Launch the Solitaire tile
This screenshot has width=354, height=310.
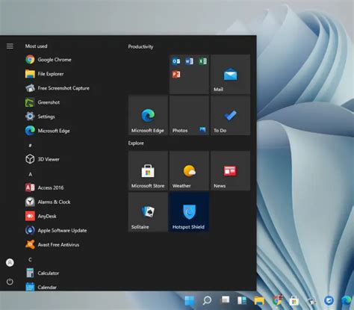148,212
